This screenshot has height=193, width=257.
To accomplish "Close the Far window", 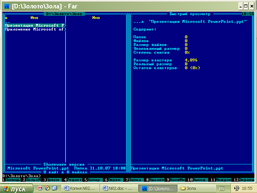I will click(252, 6).
